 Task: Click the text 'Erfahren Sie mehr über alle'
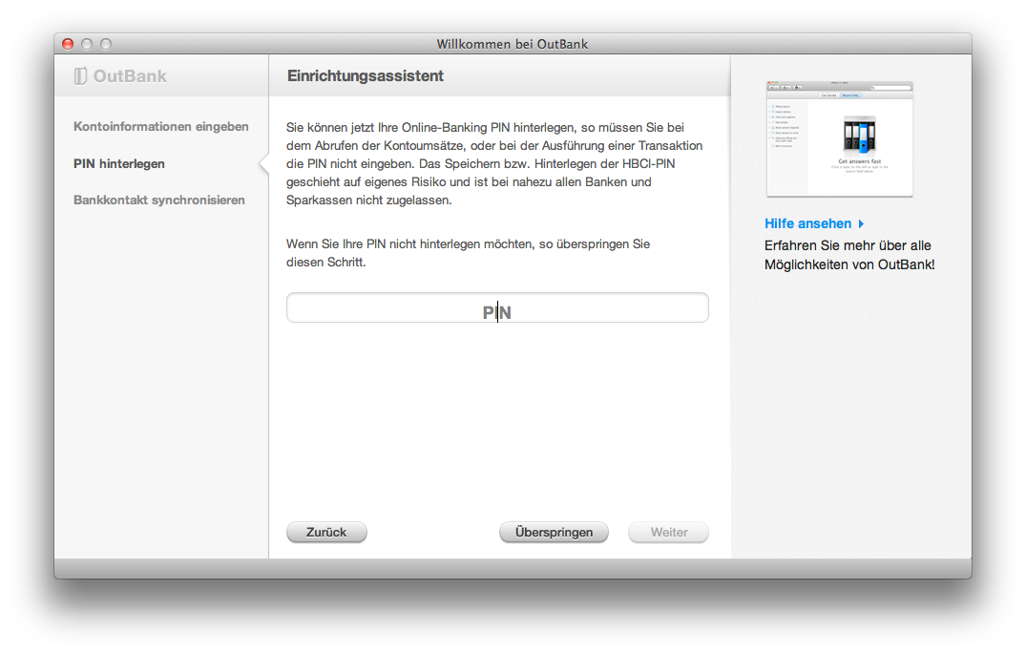pos(848,246)
